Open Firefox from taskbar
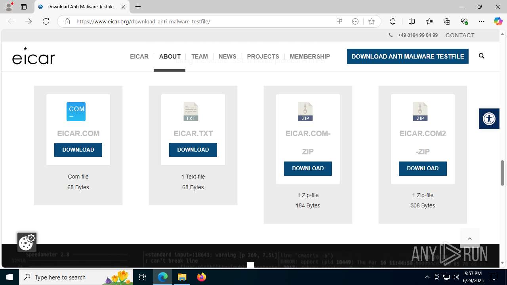The image size is (507, 285). click(202, 277)
